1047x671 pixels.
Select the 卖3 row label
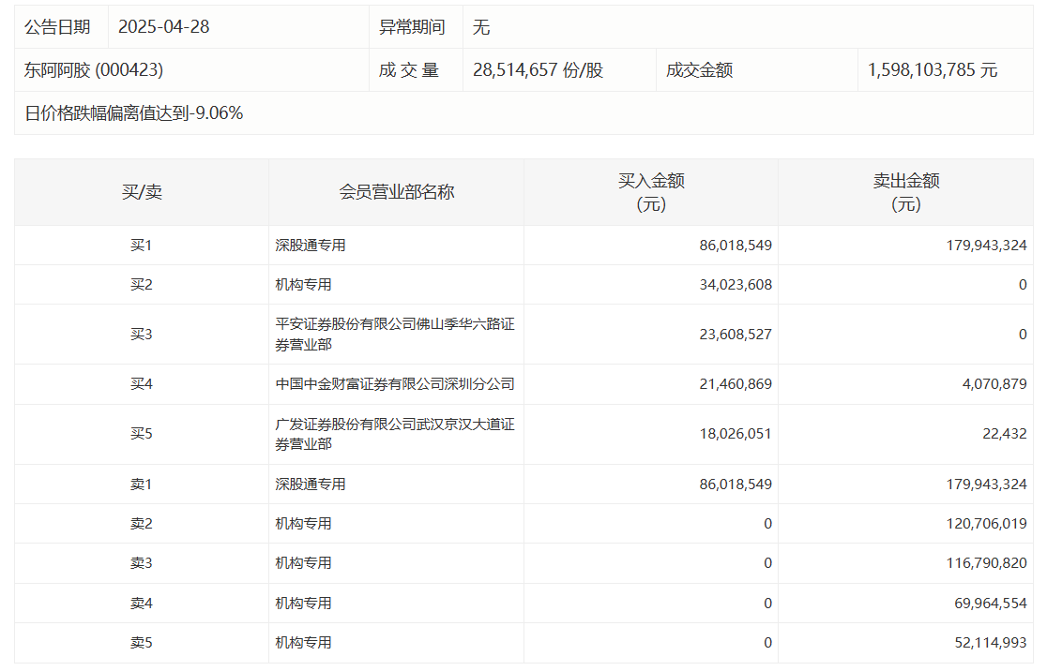142,563
